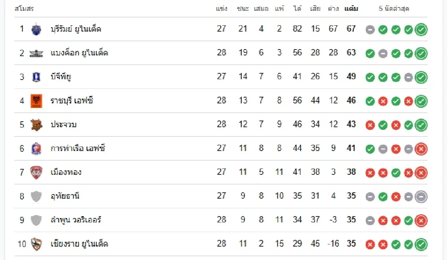This screenshot has height=260, width=447.
Task: Click the แต้ม points column header
Action: pos(351,9)
